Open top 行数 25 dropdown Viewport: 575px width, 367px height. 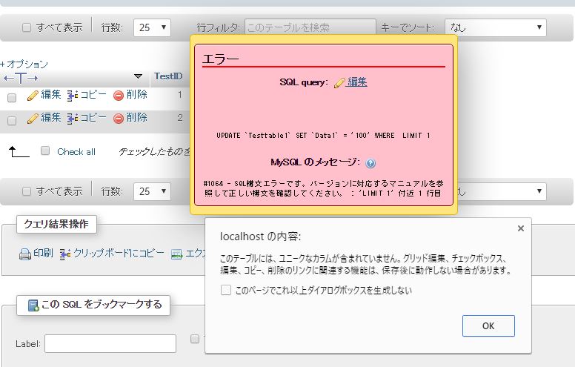tap(152, 27)
